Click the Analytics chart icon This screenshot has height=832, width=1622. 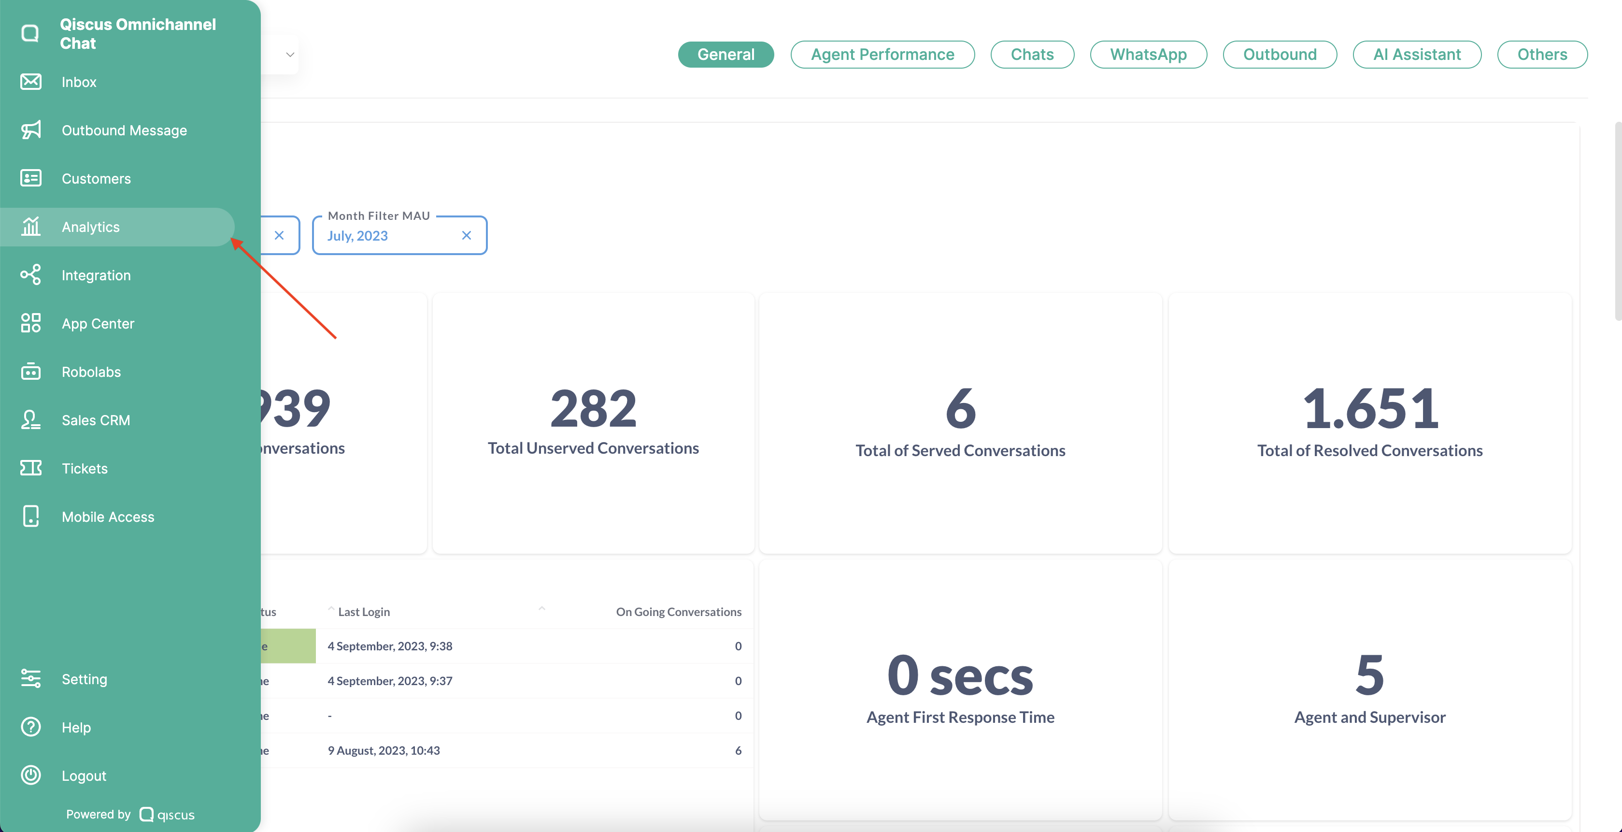coord(31,227)
